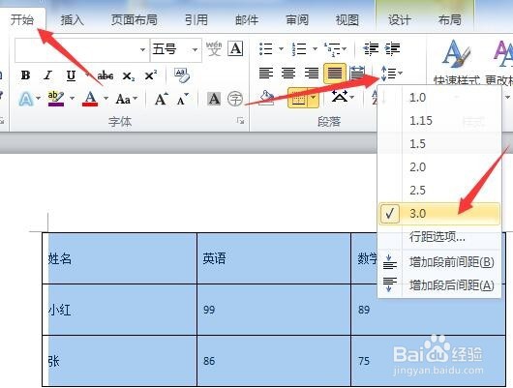Screen dimensions: 513x388
Task: Click the bullet list icon
Action: pos(265,48)
